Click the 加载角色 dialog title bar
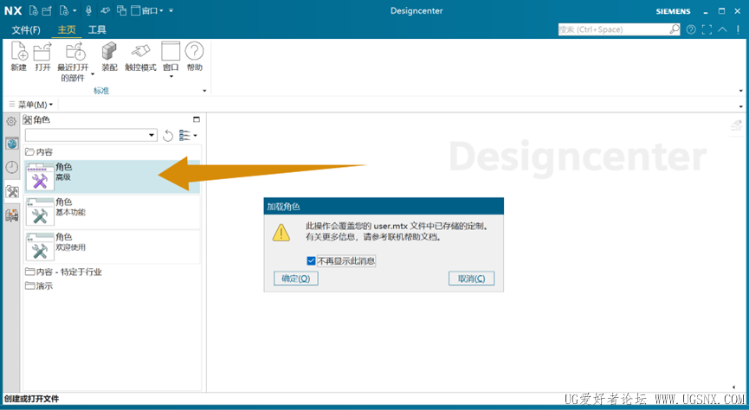The height and width of the screenshot is (410, 749). [384, 206]
